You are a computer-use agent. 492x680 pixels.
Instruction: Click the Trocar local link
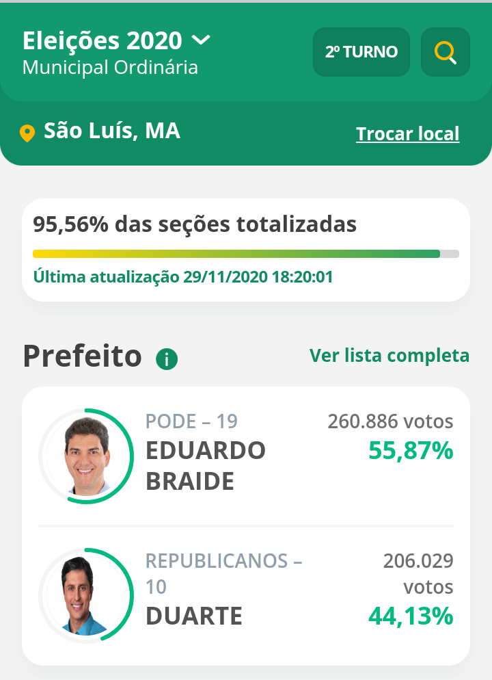[x=407, y=133]
